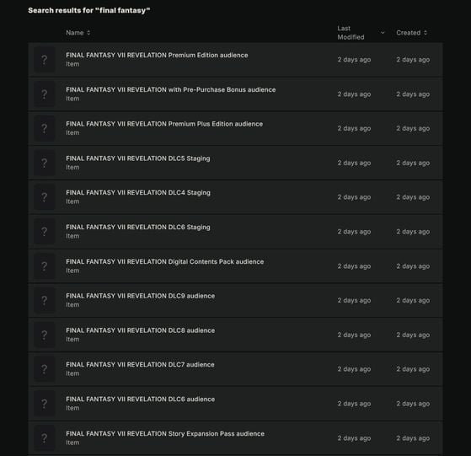Click the Pre-Purchase Bonus audience placeholder icon
The width and height of the screenshot is (471, 456).
pos(44,94)
